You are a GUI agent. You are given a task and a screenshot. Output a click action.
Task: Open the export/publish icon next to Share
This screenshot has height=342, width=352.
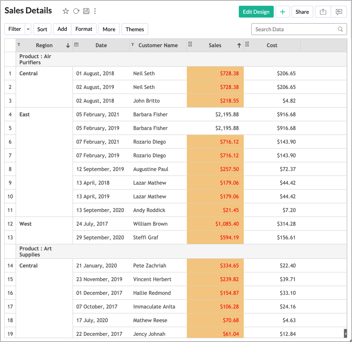pyautogui.click(x=323, y=12)
